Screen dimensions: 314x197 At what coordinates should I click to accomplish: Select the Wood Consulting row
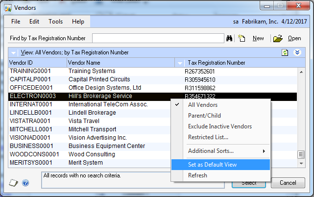pos(90,154)
